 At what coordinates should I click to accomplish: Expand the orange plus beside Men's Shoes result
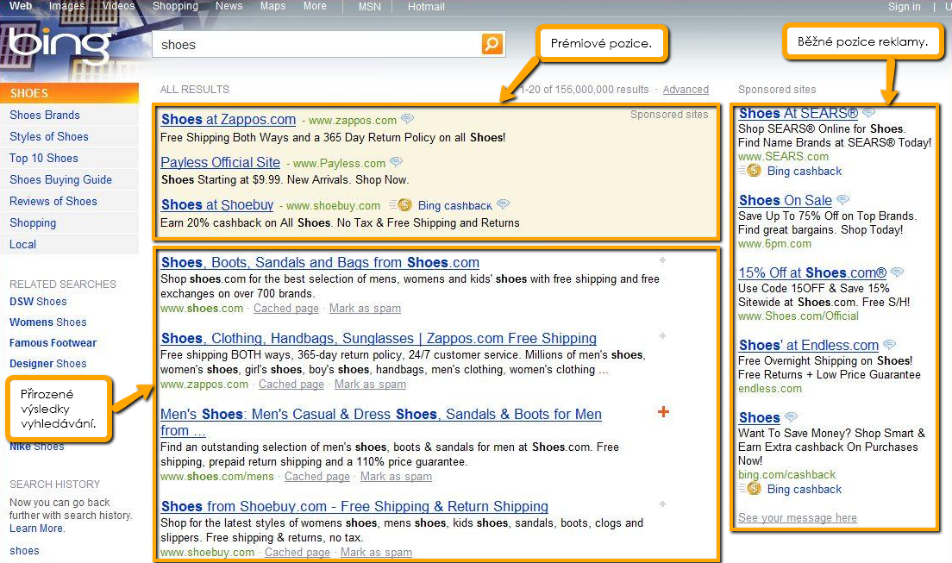click(663, 412)
